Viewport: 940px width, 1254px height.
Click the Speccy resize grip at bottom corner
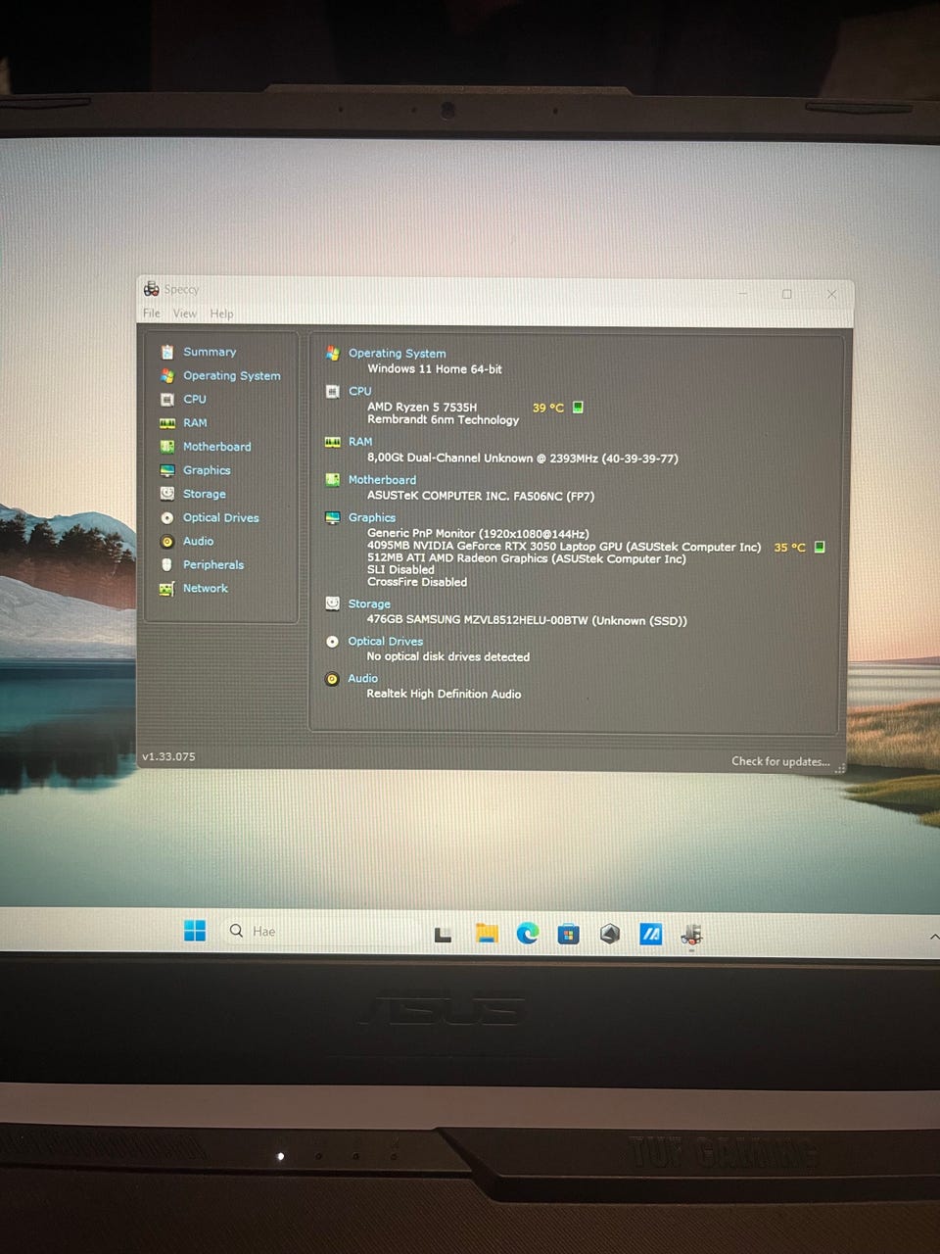(840, 770)
